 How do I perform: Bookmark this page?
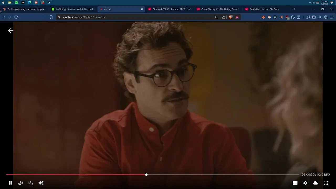(x=51, y=17)
